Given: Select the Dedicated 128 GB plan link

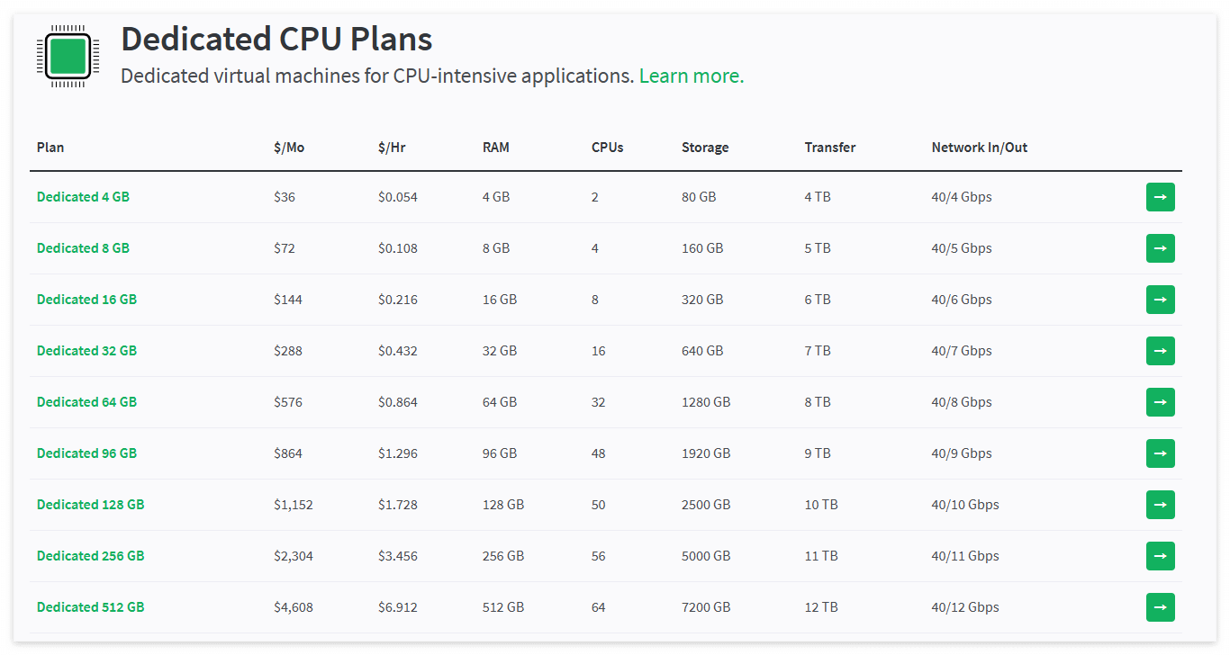Looking at the screenshot, I should [x=90, y=505].
